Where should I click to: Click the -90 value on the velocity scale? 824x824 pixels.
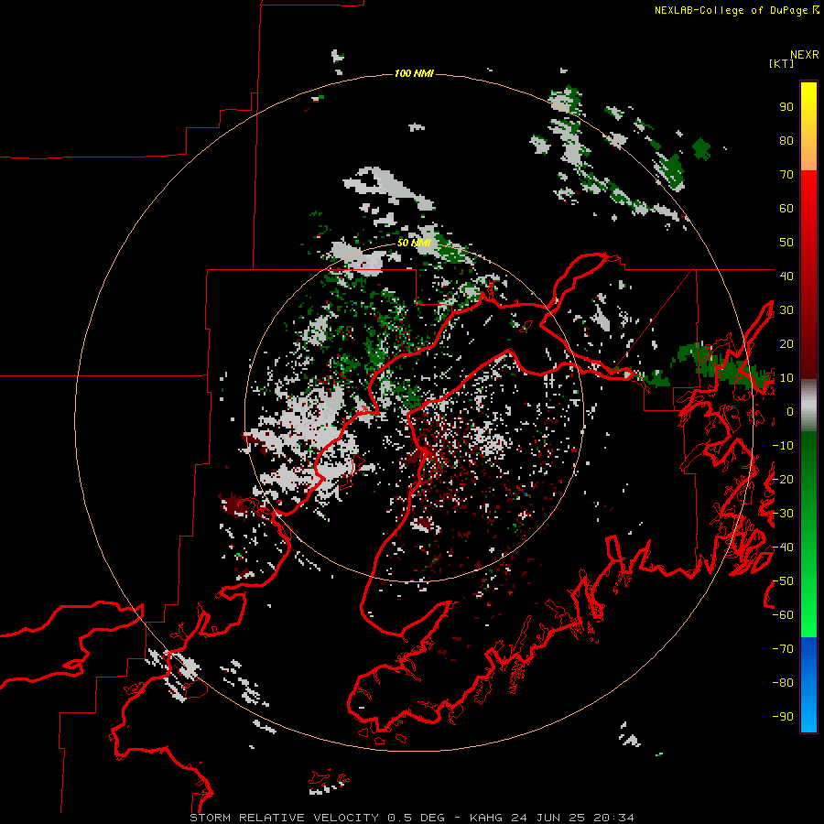click(x=783, y=717)
